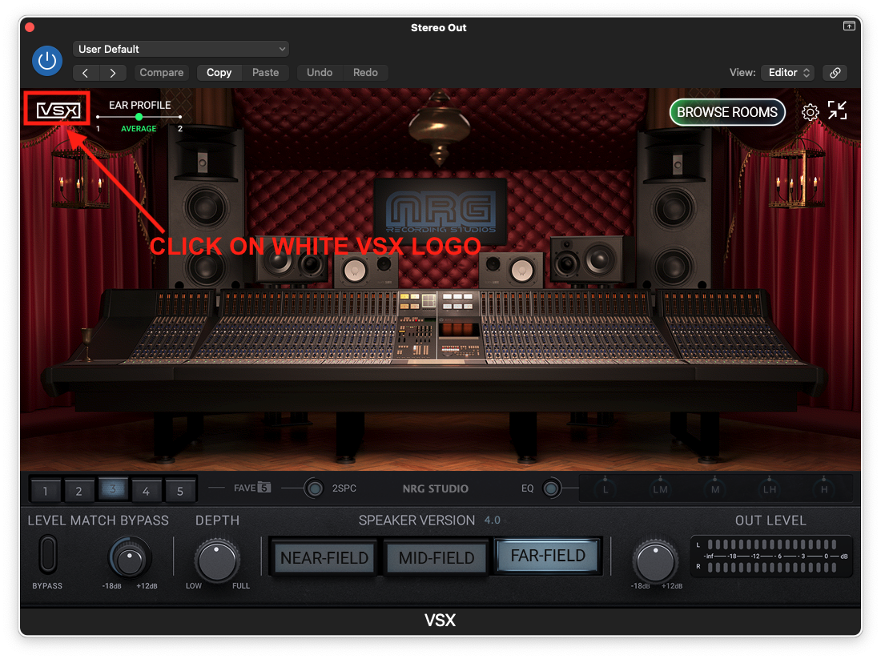Click the H EQ band knob
This screenshot has height=659, width=881.
(x=823, y=488)
